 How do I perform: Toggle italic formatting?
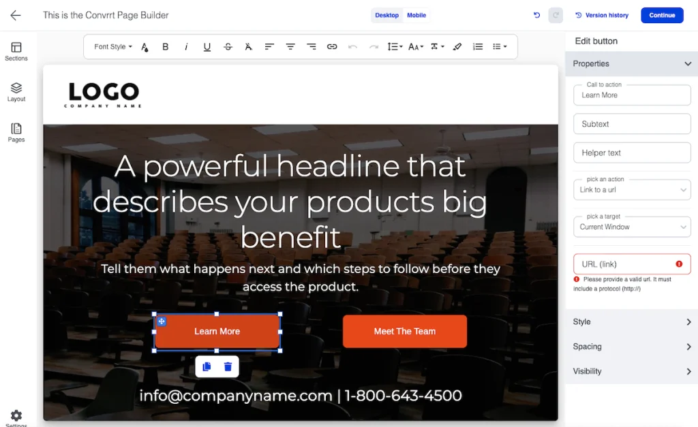tap(186, 46)
